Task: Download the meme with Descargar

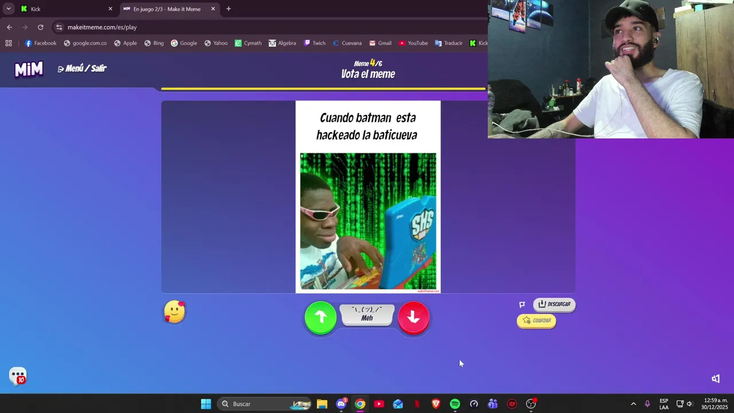Action: point(554,304)
